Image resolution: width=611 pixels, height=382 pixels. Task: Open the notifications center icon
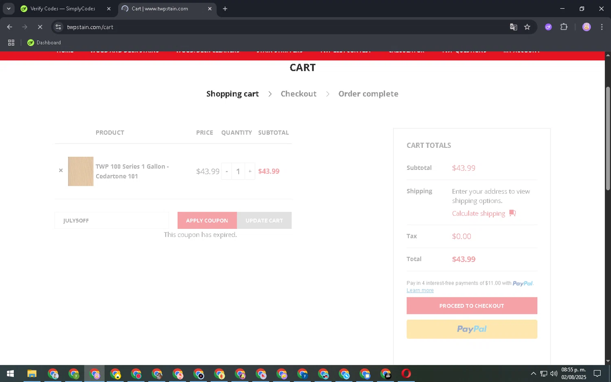pyautogui.click(x=597, y=373)
